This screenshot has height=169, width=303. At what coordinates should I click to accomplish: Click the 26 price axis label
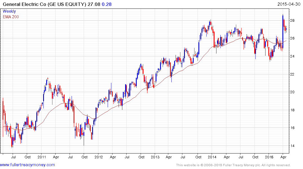(292, 38)
